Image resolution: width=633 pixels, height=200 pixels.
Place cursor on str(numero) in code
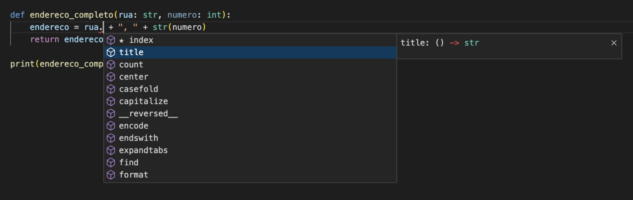tap(179, 28)
